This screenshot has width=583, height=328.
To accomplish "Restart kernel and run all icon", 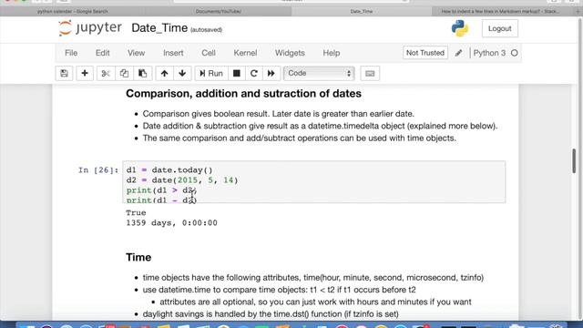I will pyautogui.click(x=271, y=73).
